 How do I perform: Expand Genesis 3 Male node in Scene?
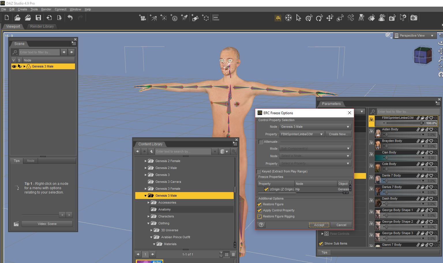pos(25,66)
